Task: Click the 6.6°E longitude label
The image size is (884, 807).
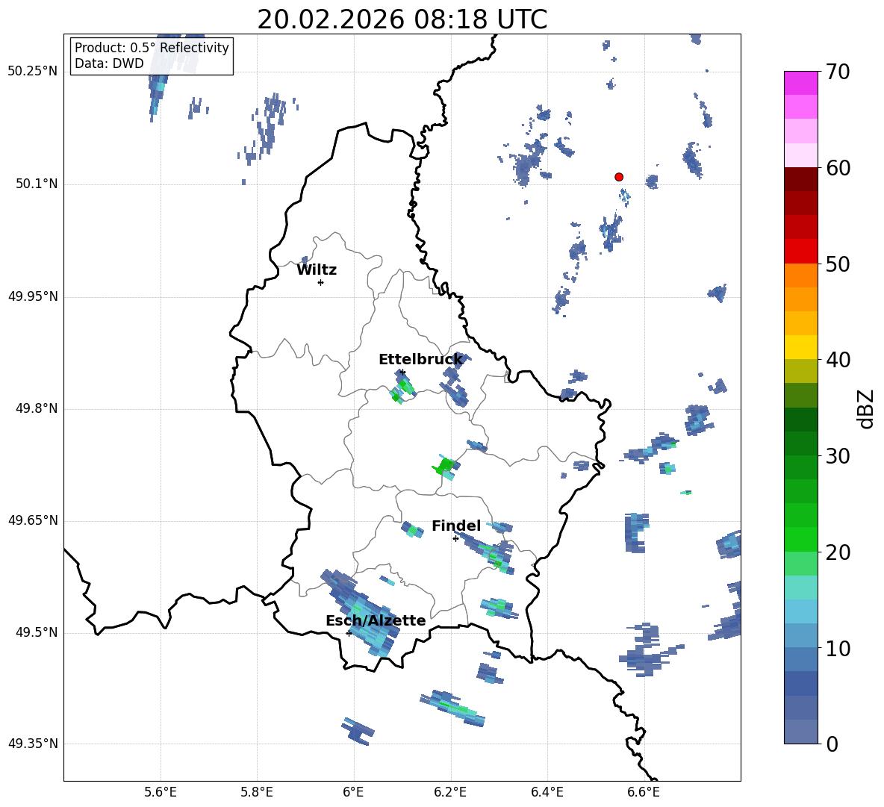Action: (x=644, y=792)
